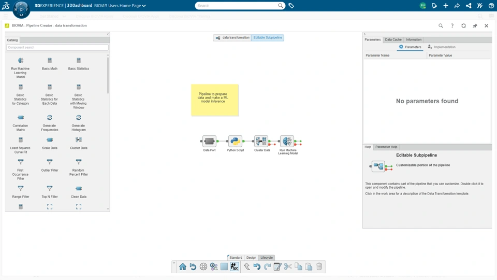This screenshot has width=497, height=280.
Task: Click the tag icon next to search
Action: point(291,6)
